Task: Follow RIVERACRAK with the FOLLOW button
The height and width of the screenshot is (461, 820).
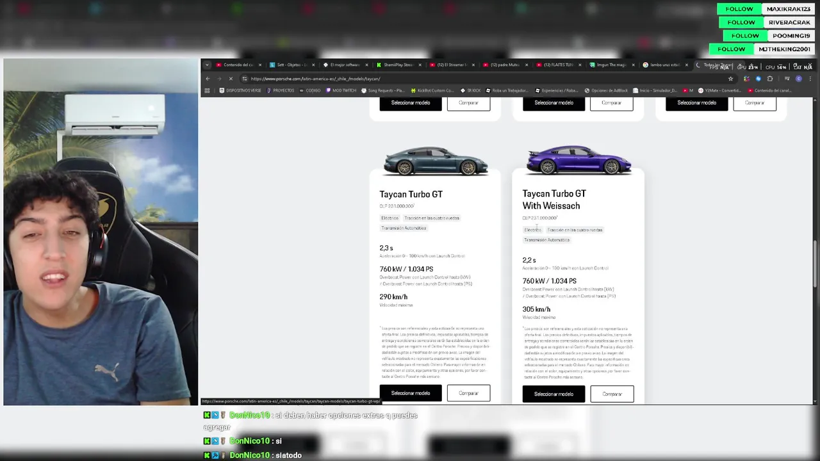Action: pos(741,22)
